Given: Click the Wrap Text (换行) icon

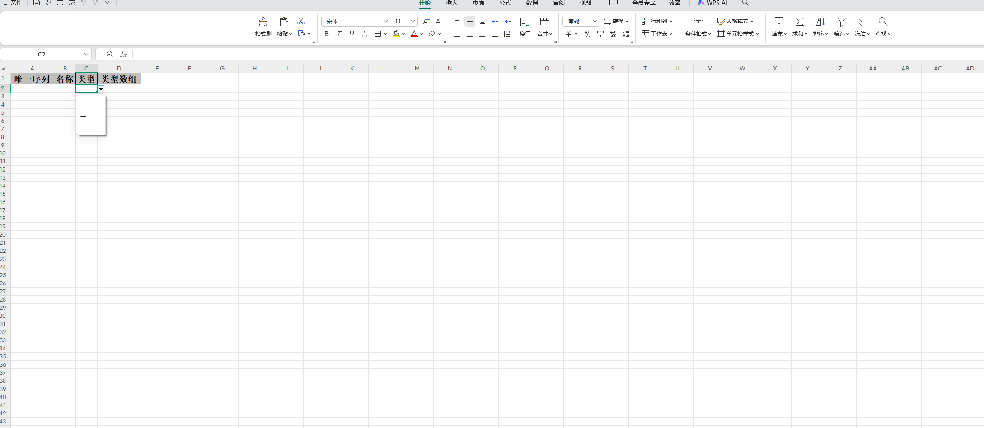Looking at the screenshot, I should coord(525,22).
